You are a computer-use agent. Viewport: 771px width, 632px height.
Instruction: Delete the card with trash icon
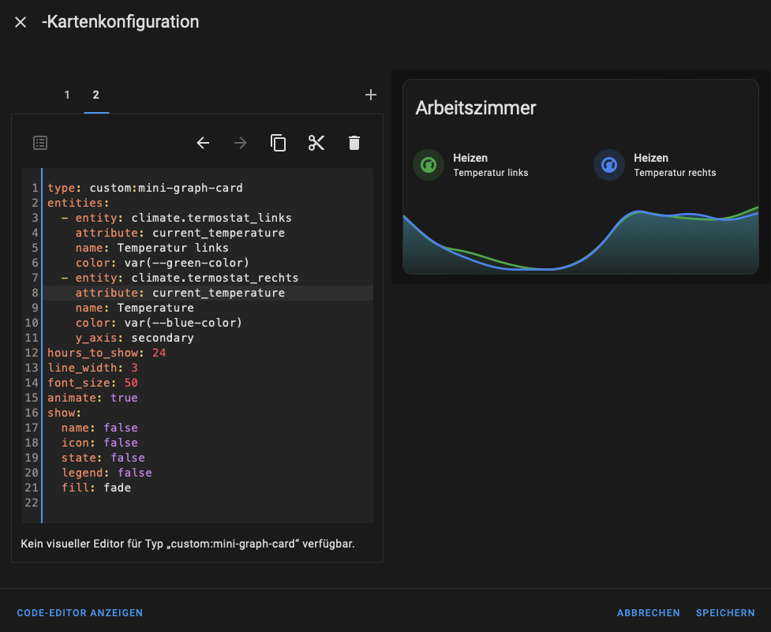click(354, 143)
